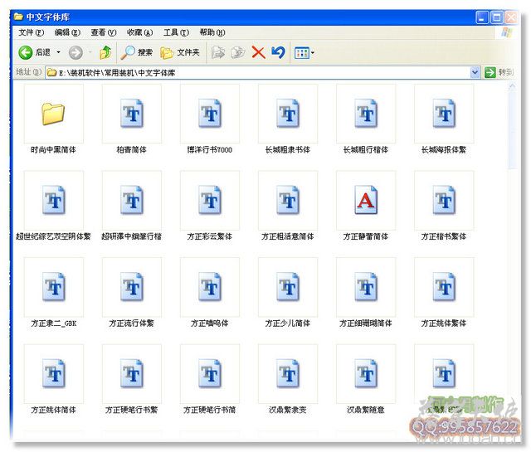
Task: Select the 方正姚体简体 font file
Action: pyautogui.click(x=53, y=380)
